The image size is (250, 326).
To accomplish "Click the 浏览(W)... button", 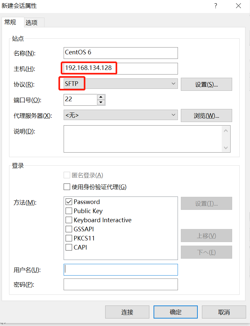I will tap(206, 115).
